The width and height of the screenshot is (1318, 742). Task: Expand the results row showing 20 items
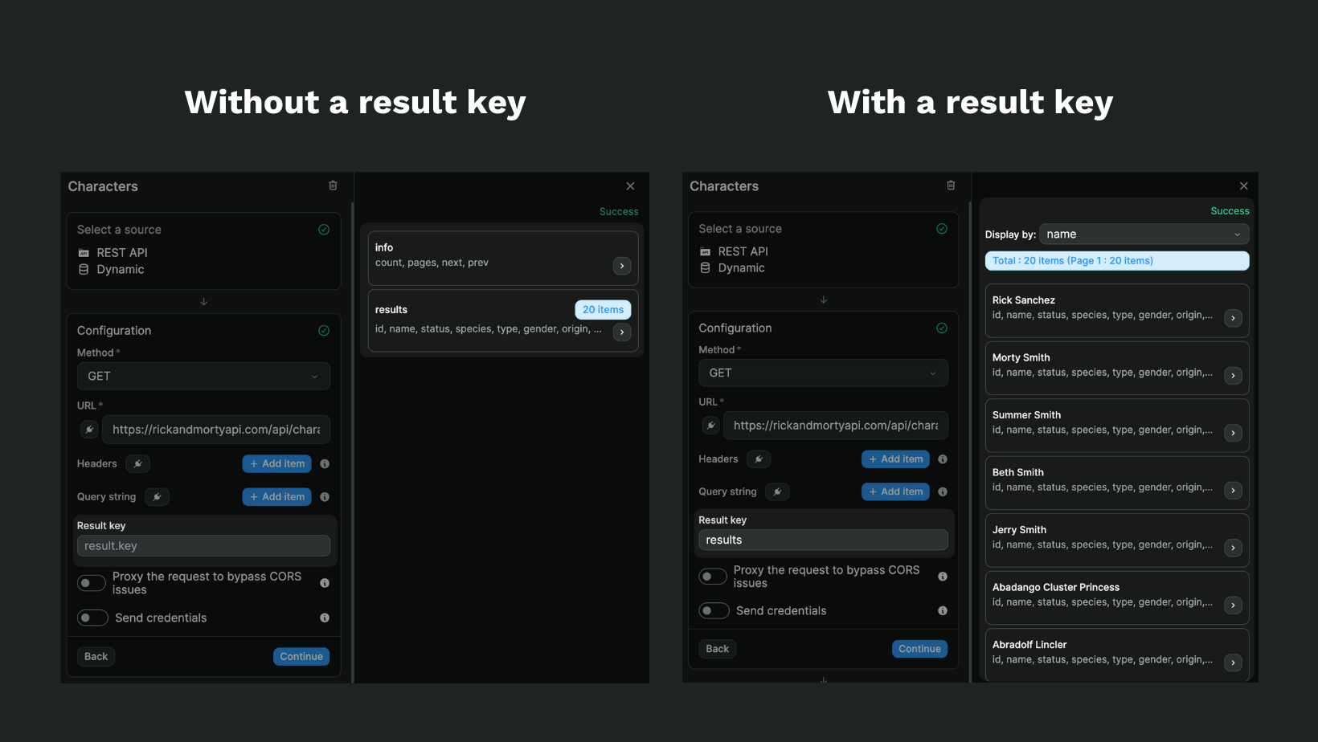click(x=621, y=332)
